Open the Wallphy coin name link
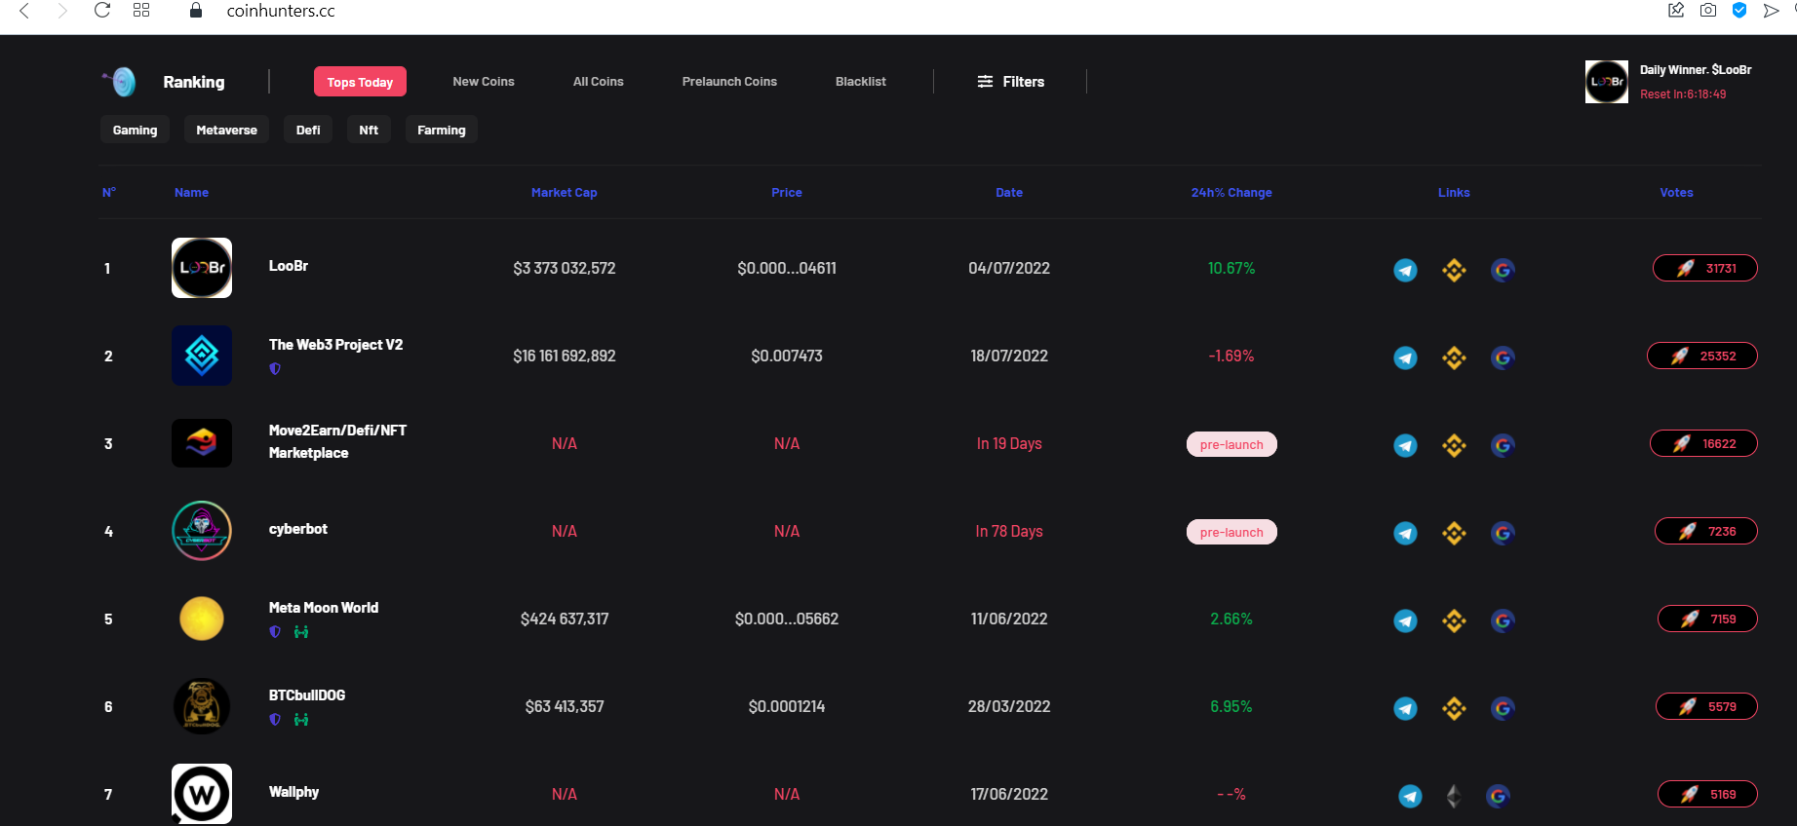Image resolution: width=1797 pixels, height=826 pixels. (x=293, y=792)
